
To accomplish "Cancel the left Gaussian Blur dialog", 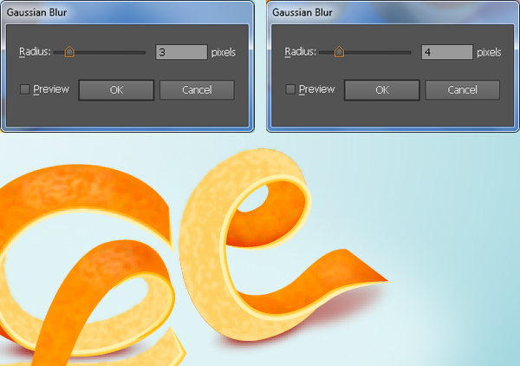I will 197,90.
